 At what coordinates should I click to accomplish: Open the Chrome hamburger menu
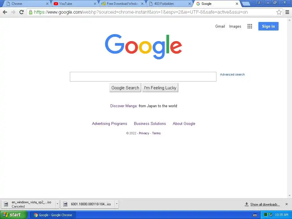click(x=287, y=12)
